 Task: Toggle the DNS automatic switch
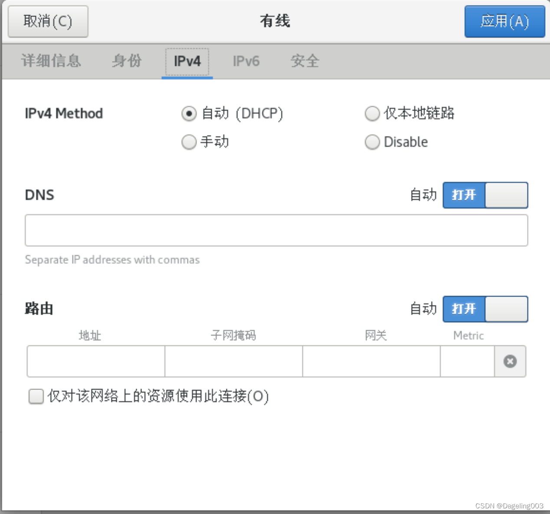485,195
